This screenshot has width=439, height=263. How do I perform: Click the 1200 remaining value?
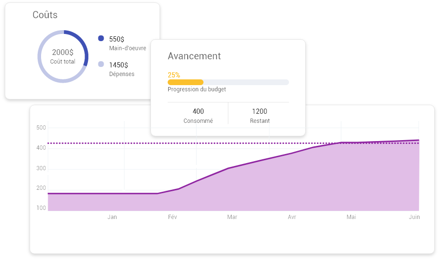pos(259,111)
